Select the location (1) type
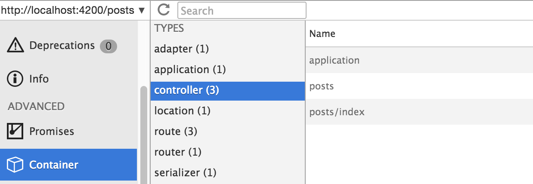This screenshot has width=533, height=184. point(182,111)
